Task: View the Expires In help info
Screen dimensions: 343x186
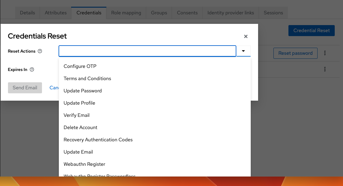Action: coord(32,69)
